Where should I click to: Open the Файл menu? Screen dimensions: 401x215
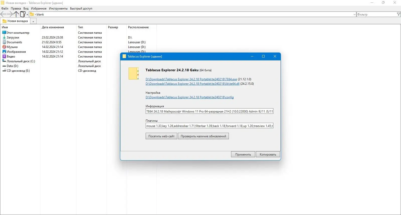click(x=5, y=8)
